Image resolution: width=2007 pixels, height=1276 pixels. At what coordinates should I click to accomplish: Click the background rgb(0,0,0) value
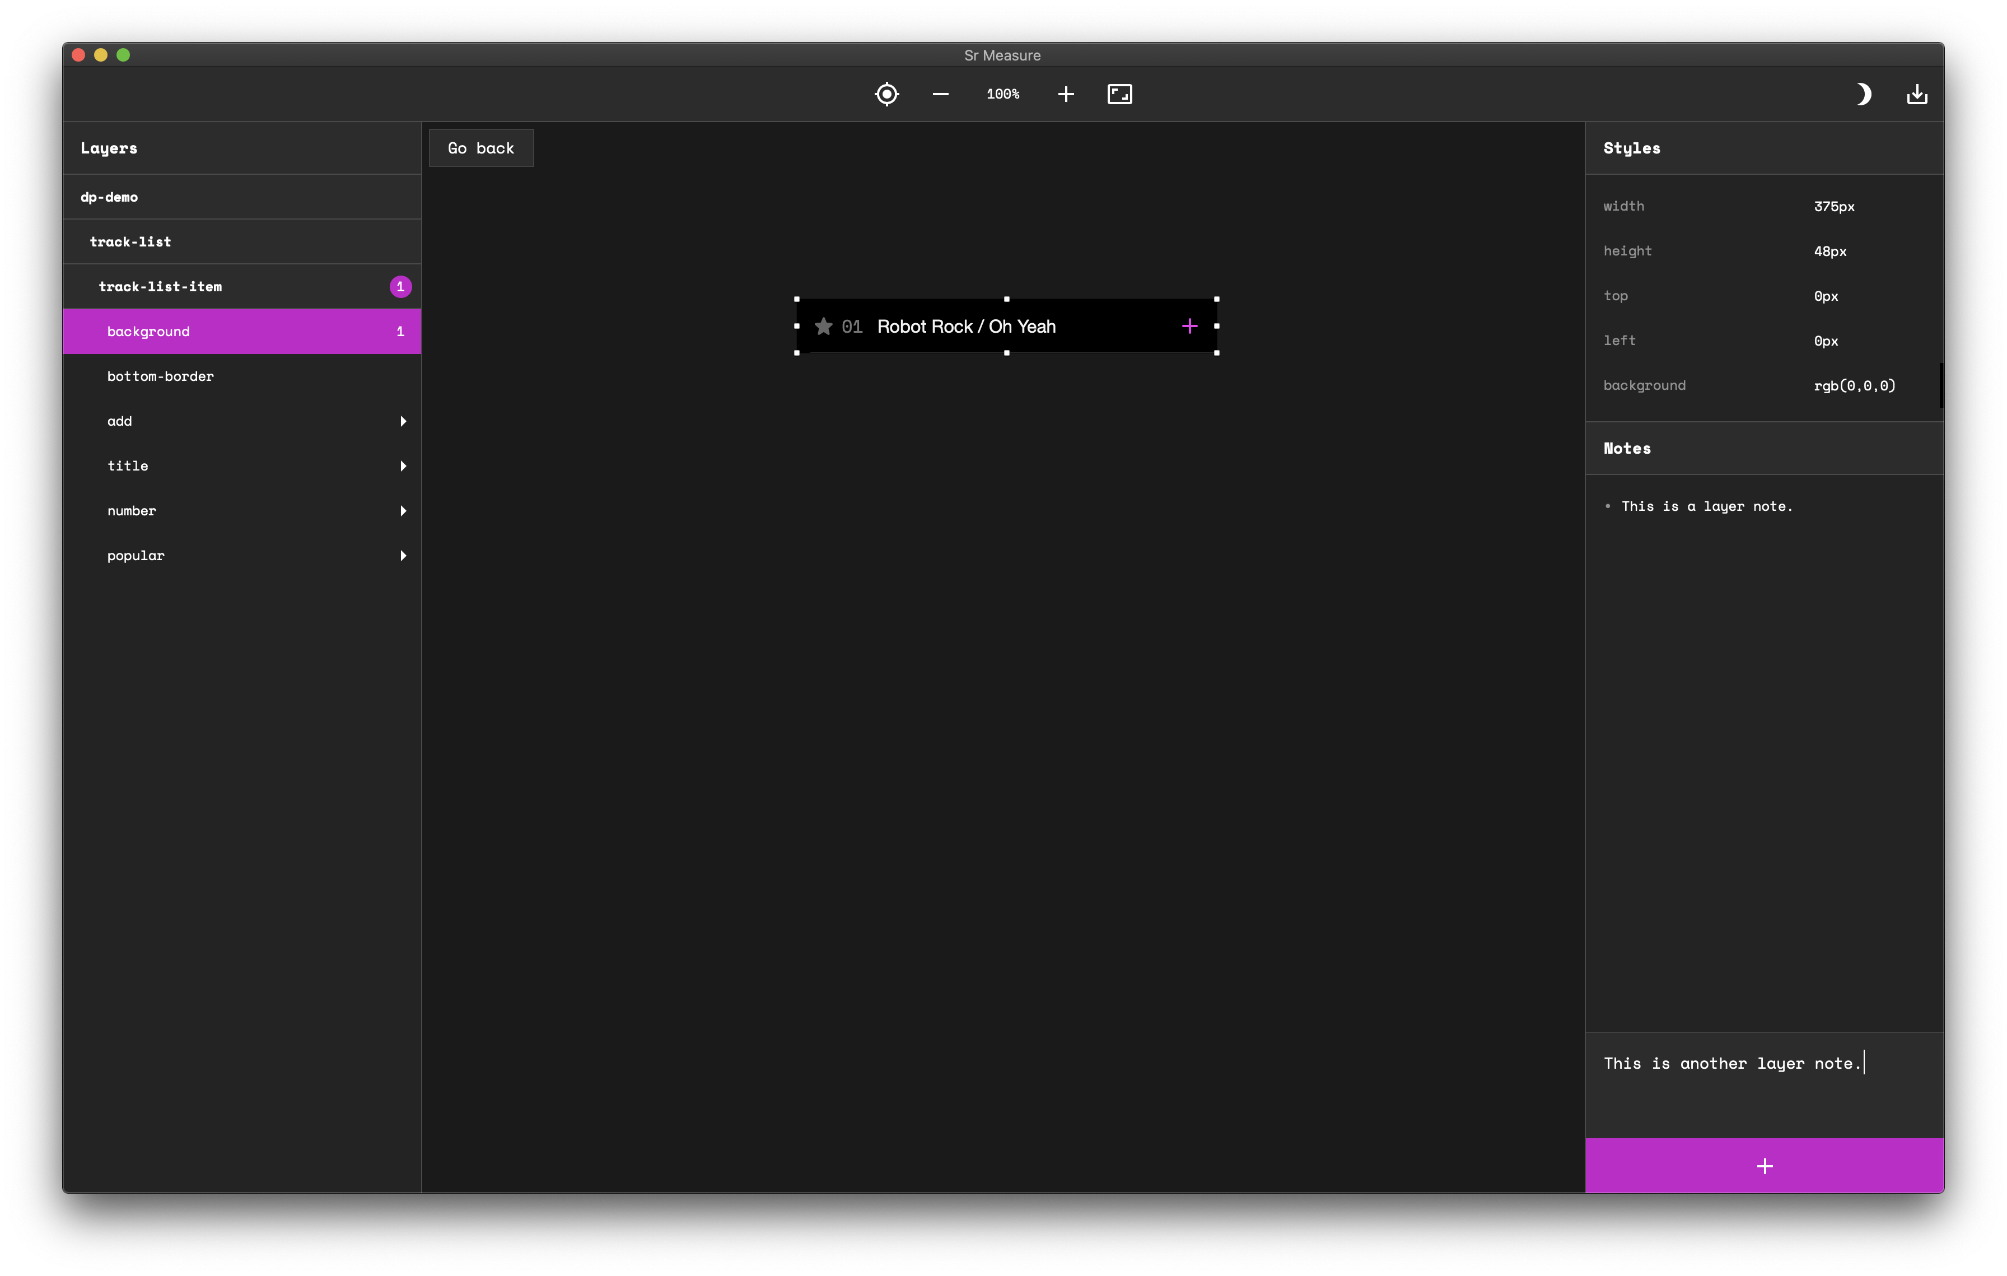coord(1854,386)
